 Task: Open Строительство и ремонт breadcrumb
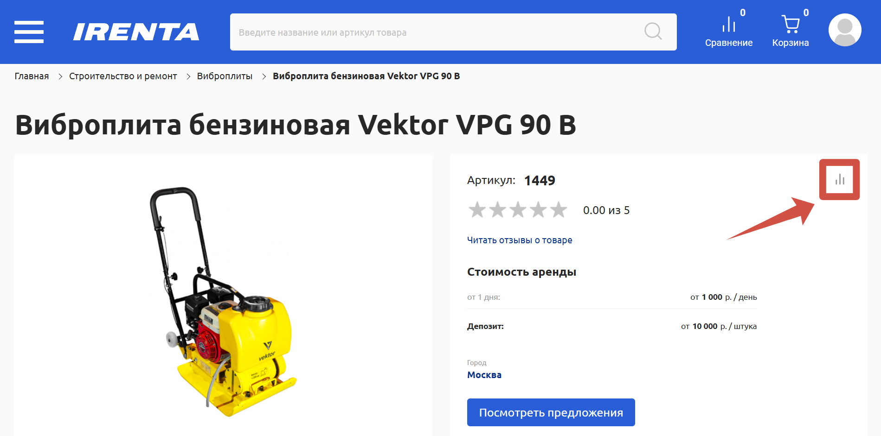[x=123, y=76]
